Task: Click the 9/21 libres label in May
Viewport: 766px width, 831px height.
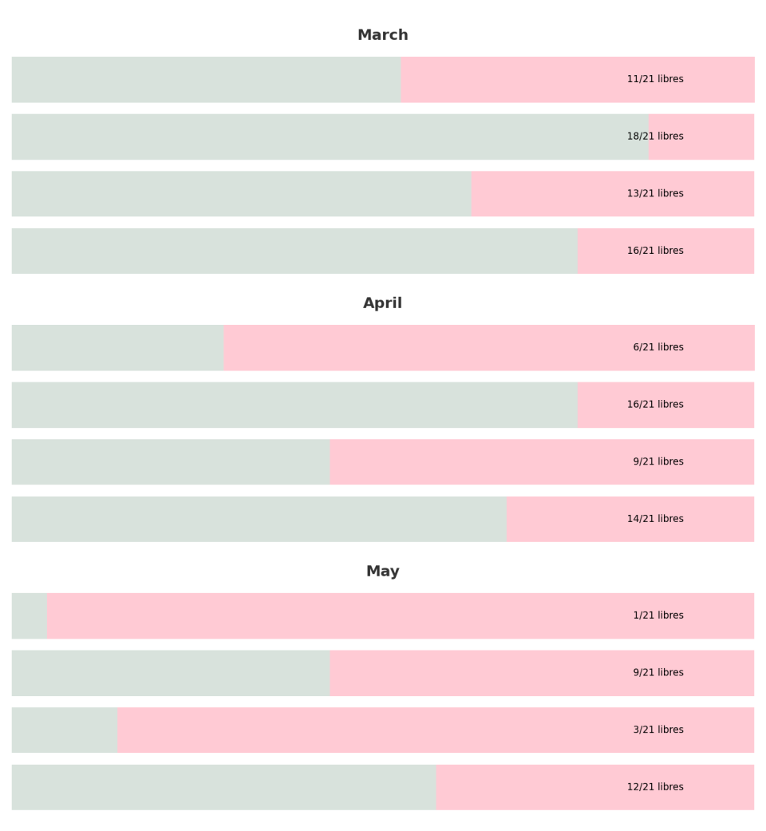Action: point(658,672)
